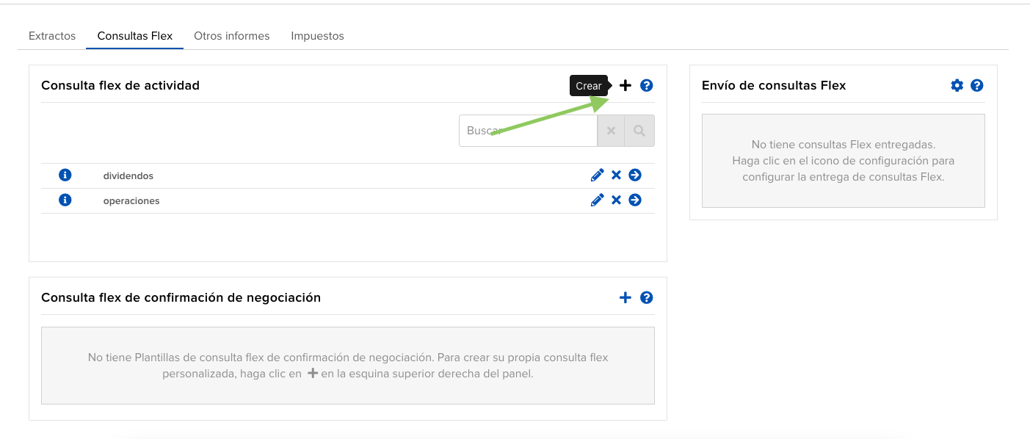Show info for the operaciones query
Image resolution: width=1030 pixels, height=439 pixels.
tap(65, 200)
